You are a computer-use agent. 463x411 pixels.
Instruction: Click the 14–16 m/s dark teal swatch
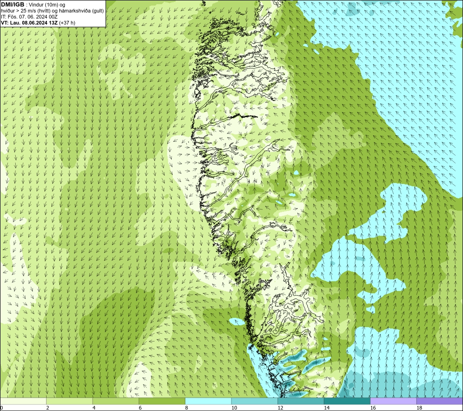point(347,401)
